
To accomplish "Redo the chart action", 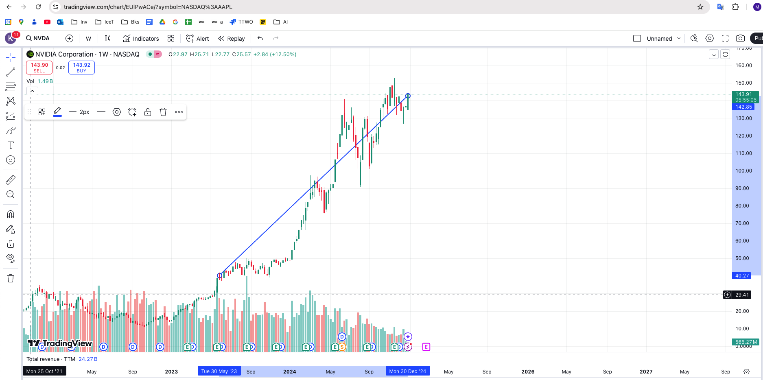I will (x=275, y=38).
